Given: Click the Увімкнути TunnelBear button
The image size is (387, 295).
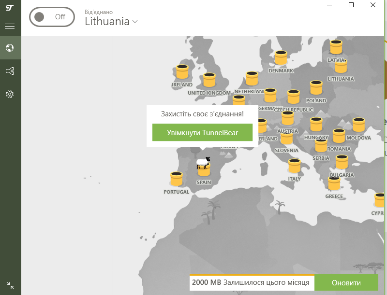Looking at the screenshot, I should point(202,132).
